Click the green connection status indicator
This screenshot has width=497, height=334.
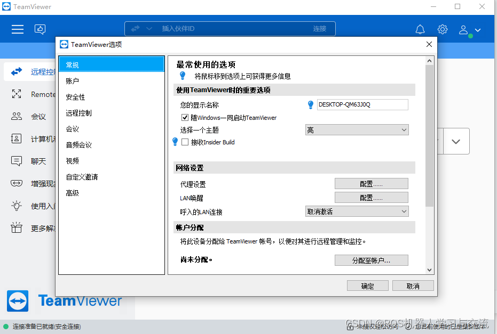click(6, 327)
